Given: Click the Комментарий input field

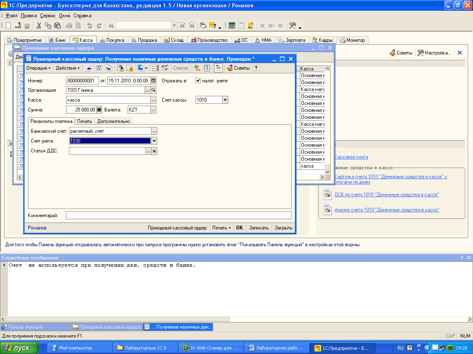Looking at the screenshot, I should click(x=178, y=215).
